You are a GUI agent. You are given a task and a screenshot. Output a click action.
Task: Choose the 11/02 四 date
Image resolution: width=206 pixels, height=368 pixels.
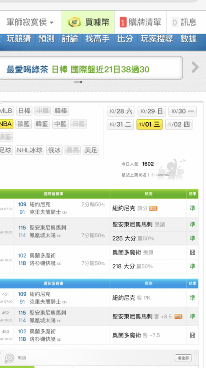point(179,124)
